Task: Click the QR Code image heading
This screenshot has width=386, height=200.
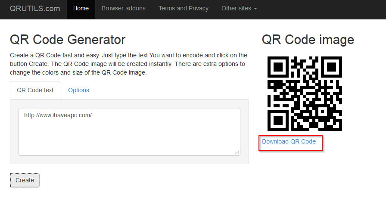Action: click(x=308, y=40)
